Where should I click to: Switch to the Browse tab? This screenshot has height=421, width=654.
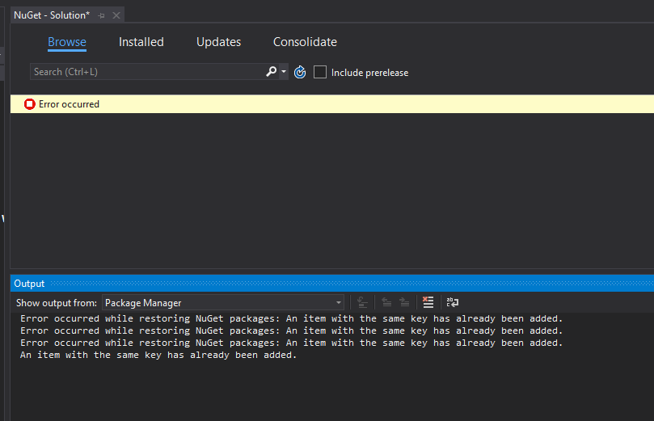point(67,42)
